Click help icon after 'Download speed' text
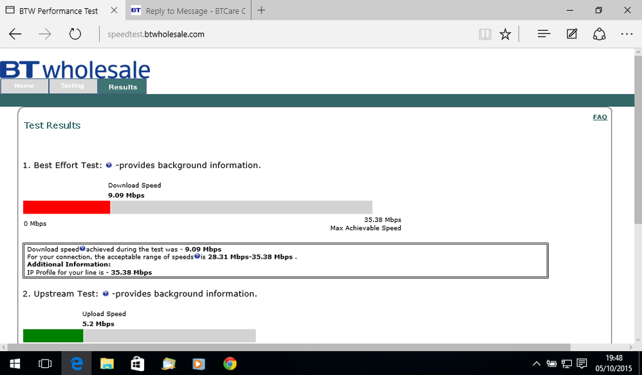 coord(82,248)
